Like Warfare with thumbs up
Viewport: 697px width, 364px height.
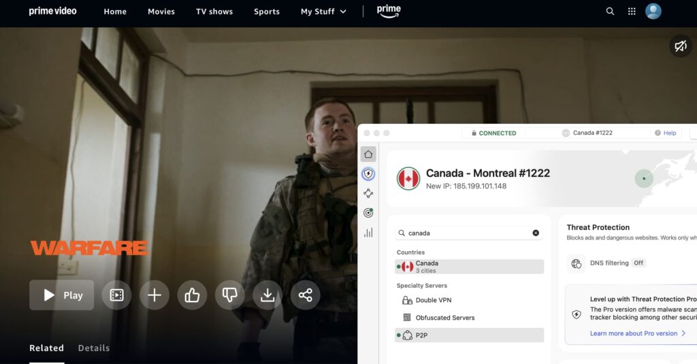[x=192, y=295]
